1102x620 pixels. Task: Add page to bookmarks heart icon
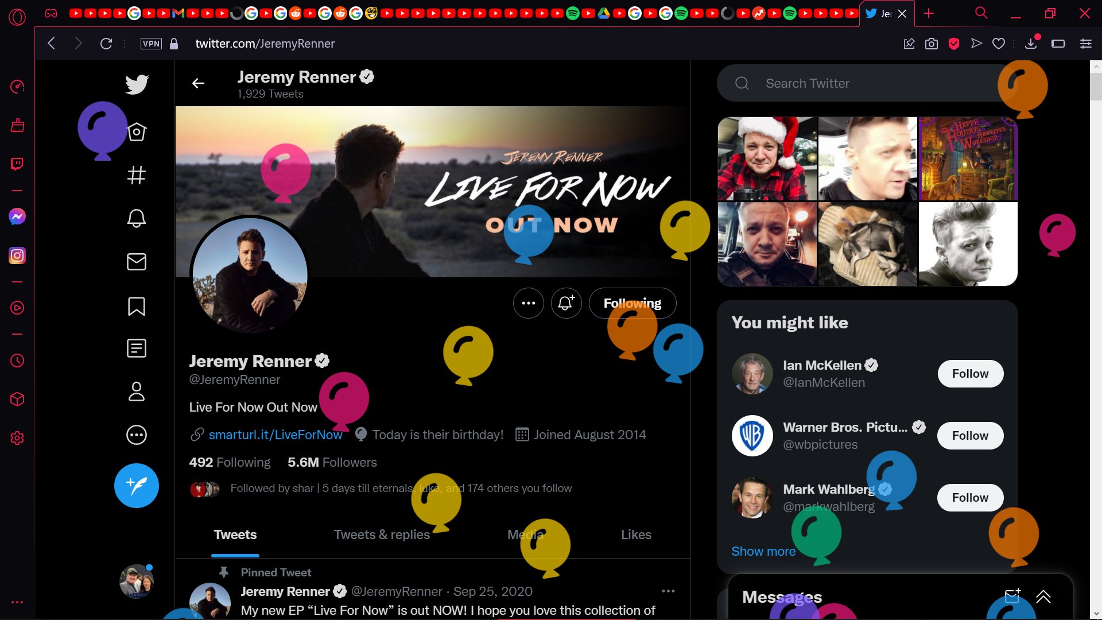(x=999, y=44)
